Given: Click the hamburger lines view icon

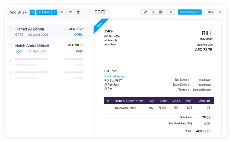Looking at the screenshot, I should click(x=62, y=12).
